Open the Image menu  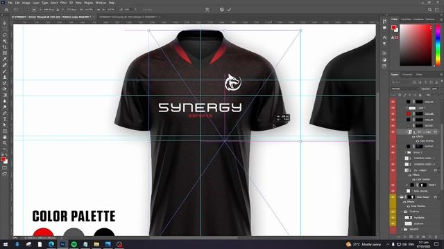coord(26,3)
